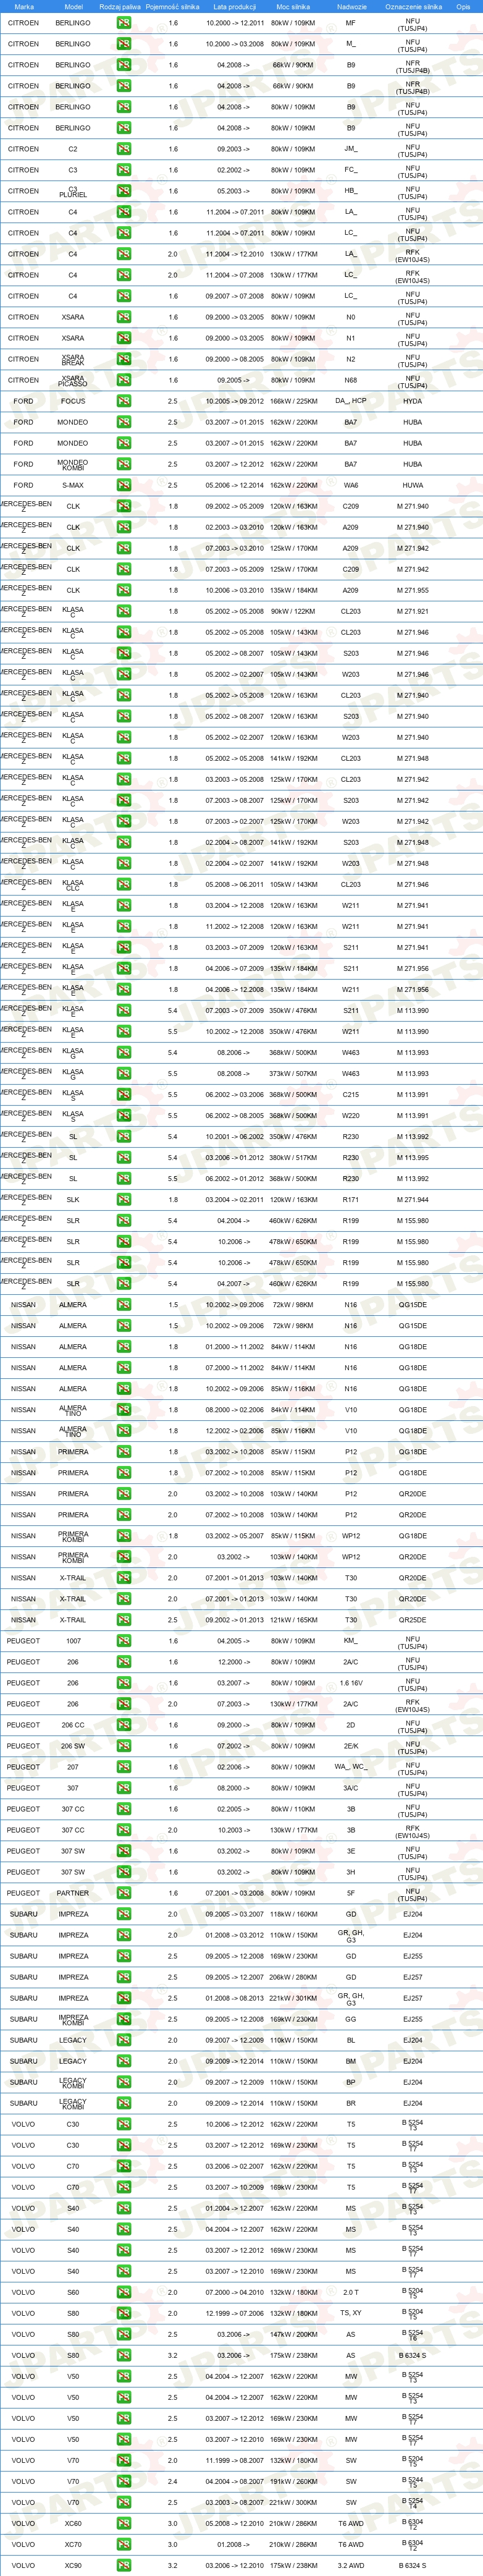Click the Oznaczenie silnika column header
483x2576 pixels.
coord(413,7)
